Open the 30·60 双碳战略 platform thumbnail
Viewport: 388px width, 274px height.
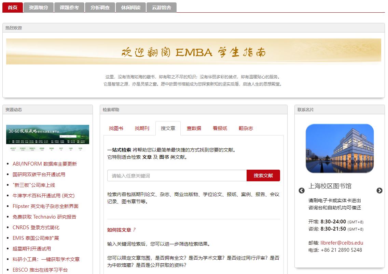pos(47,138)
